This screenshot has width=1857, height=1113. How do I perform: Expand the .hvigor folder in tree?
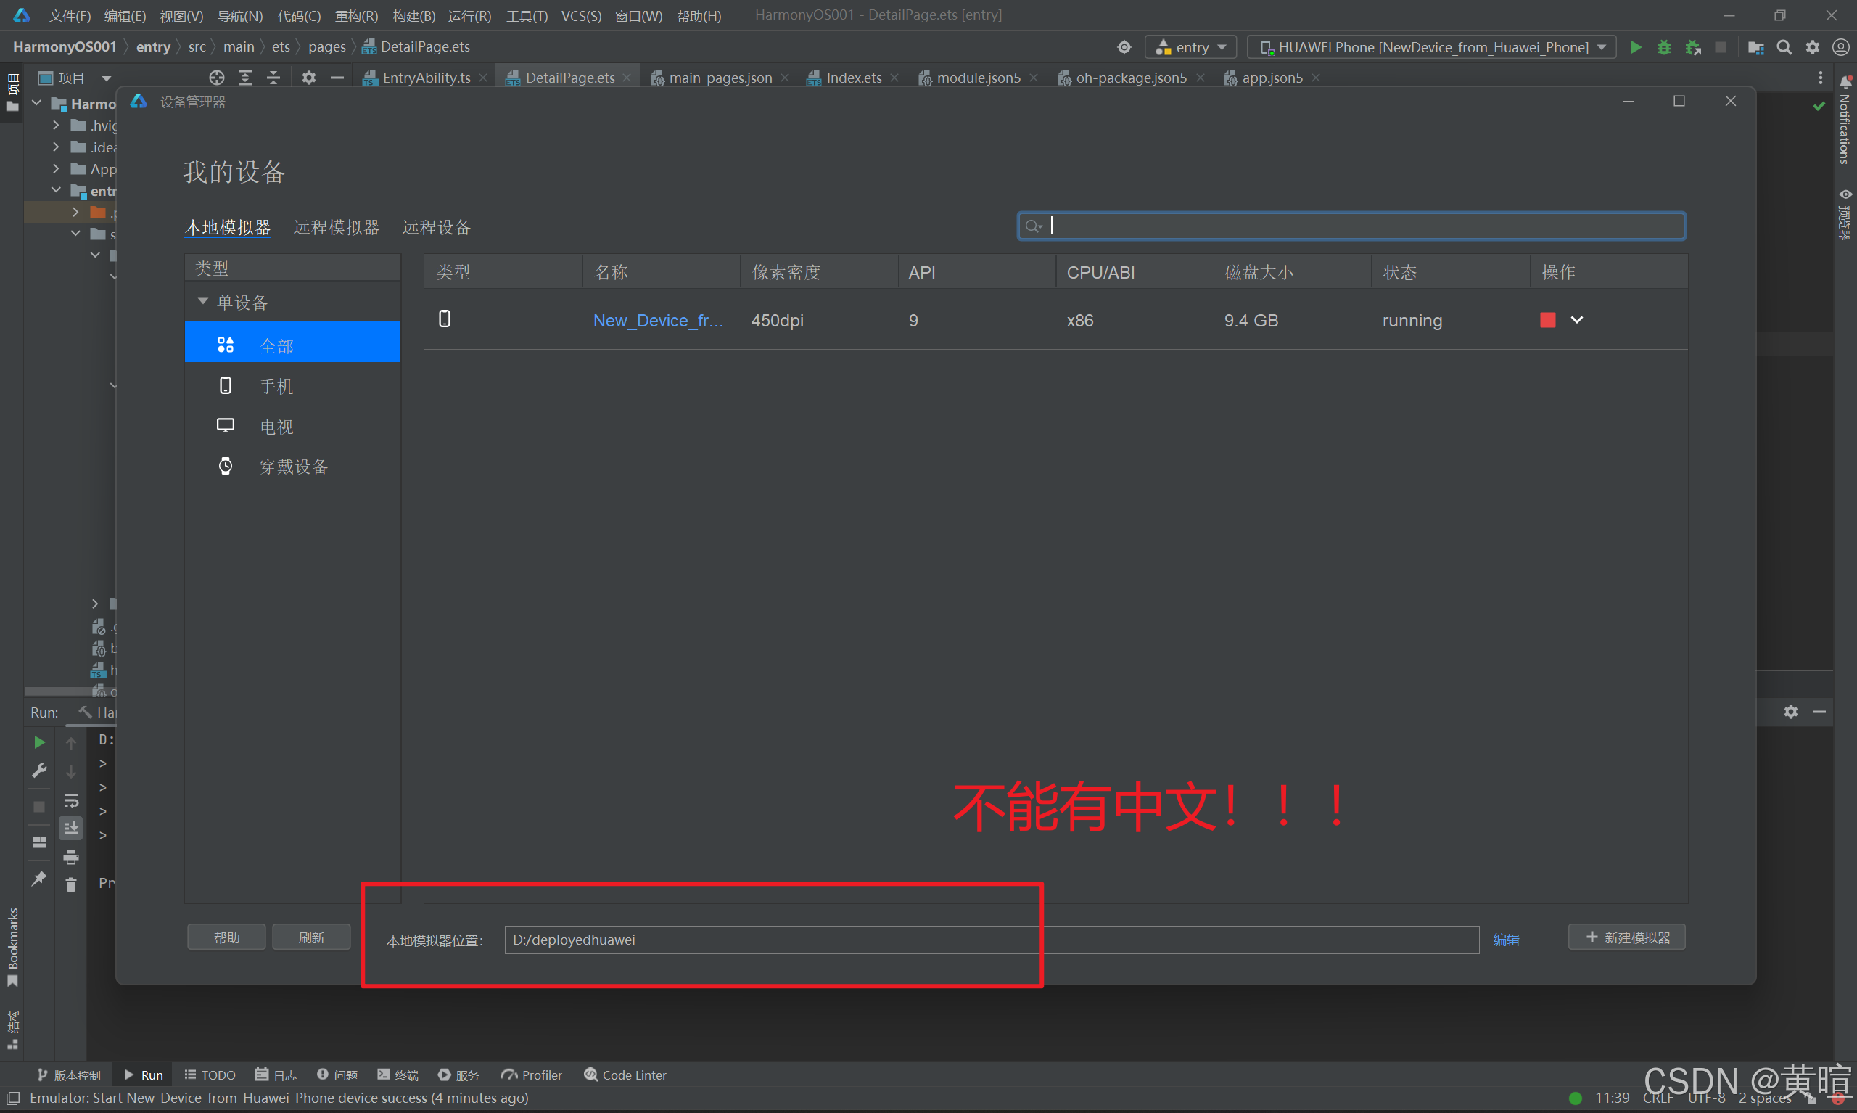57,126
